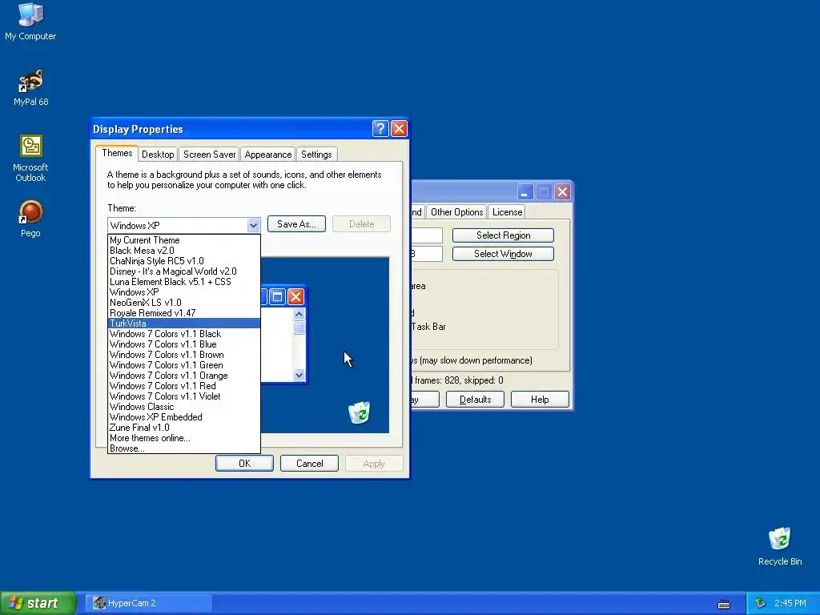Click the recycle bin in theme preview

click(360, 412)
